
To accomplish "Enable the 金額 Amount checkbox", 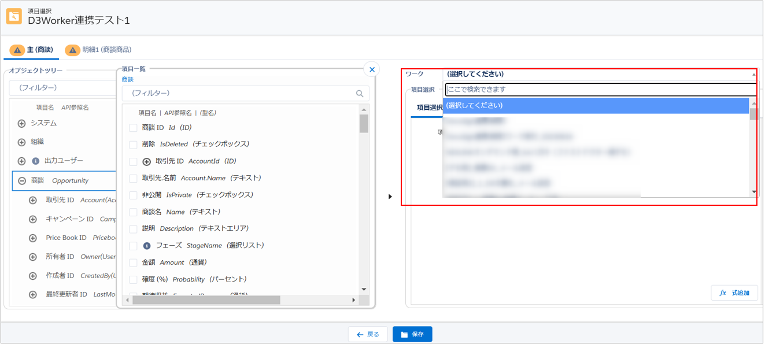I will (x=134, y=262).
